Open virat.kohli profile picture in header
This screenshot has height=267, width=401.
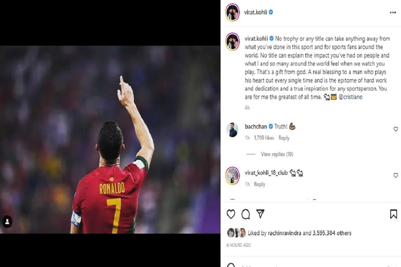click(232, 12)
